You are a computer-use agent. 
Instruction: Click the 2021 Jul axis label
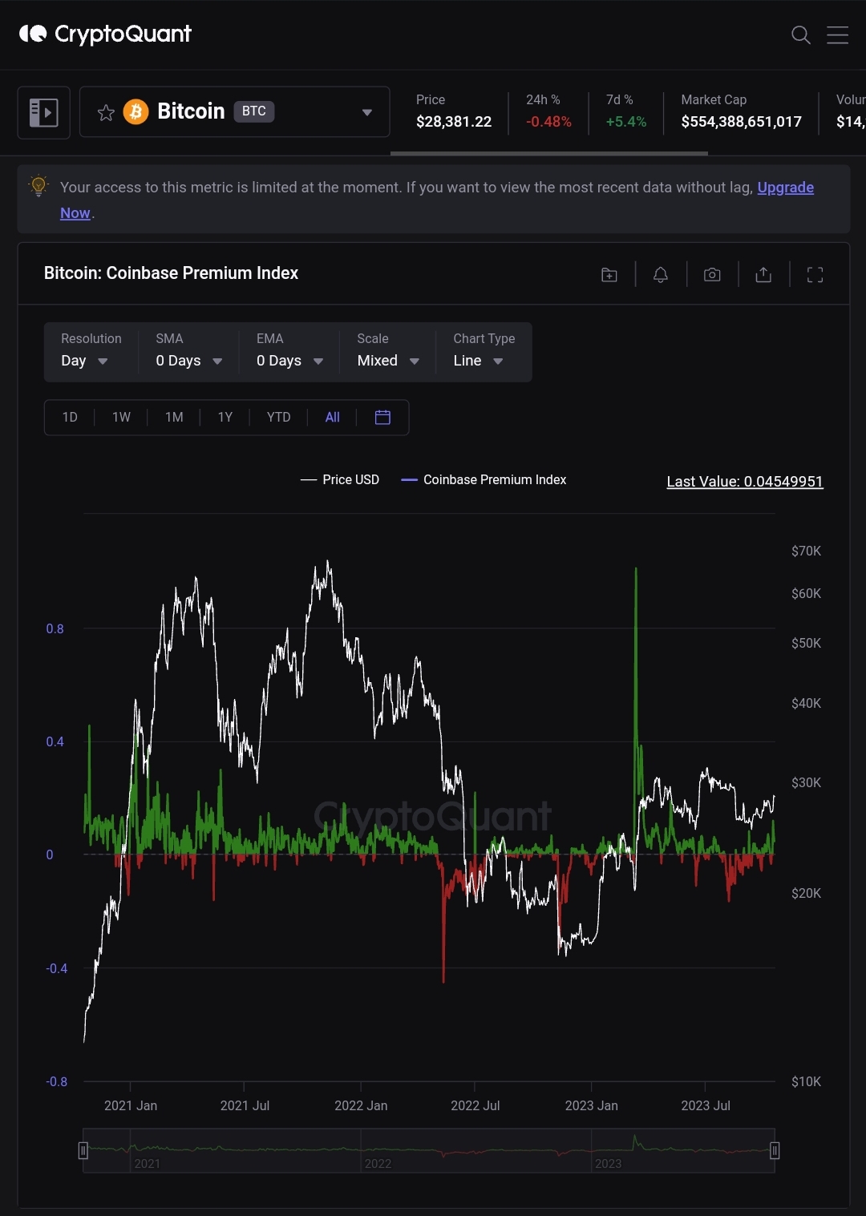(245, 1105)
